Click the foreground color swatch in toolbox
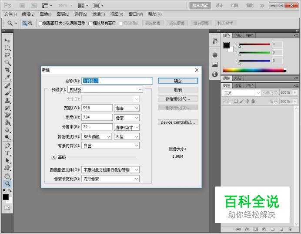This screenshot has height=234, width=301. coord(6,197)
